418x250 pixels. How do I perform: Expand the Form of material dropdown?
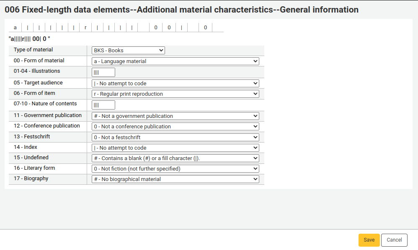[175, 61]
